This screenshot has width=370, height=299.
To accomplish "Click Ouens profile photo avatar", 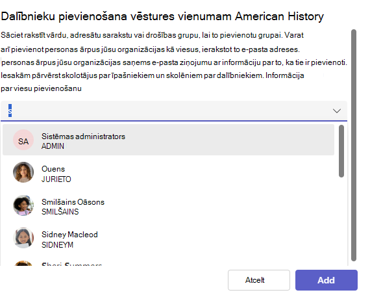I will pyautogui.click(x=23, y=172).
